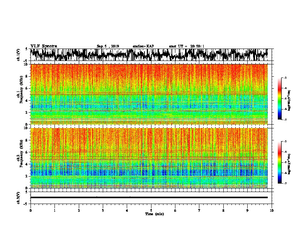Click the time axis tick label '10'
The height and width of the screenshot is (236, 306).
coord(272,211)
